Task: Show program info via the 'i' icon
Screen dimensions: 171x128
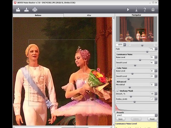Action: tap(136, 9)
